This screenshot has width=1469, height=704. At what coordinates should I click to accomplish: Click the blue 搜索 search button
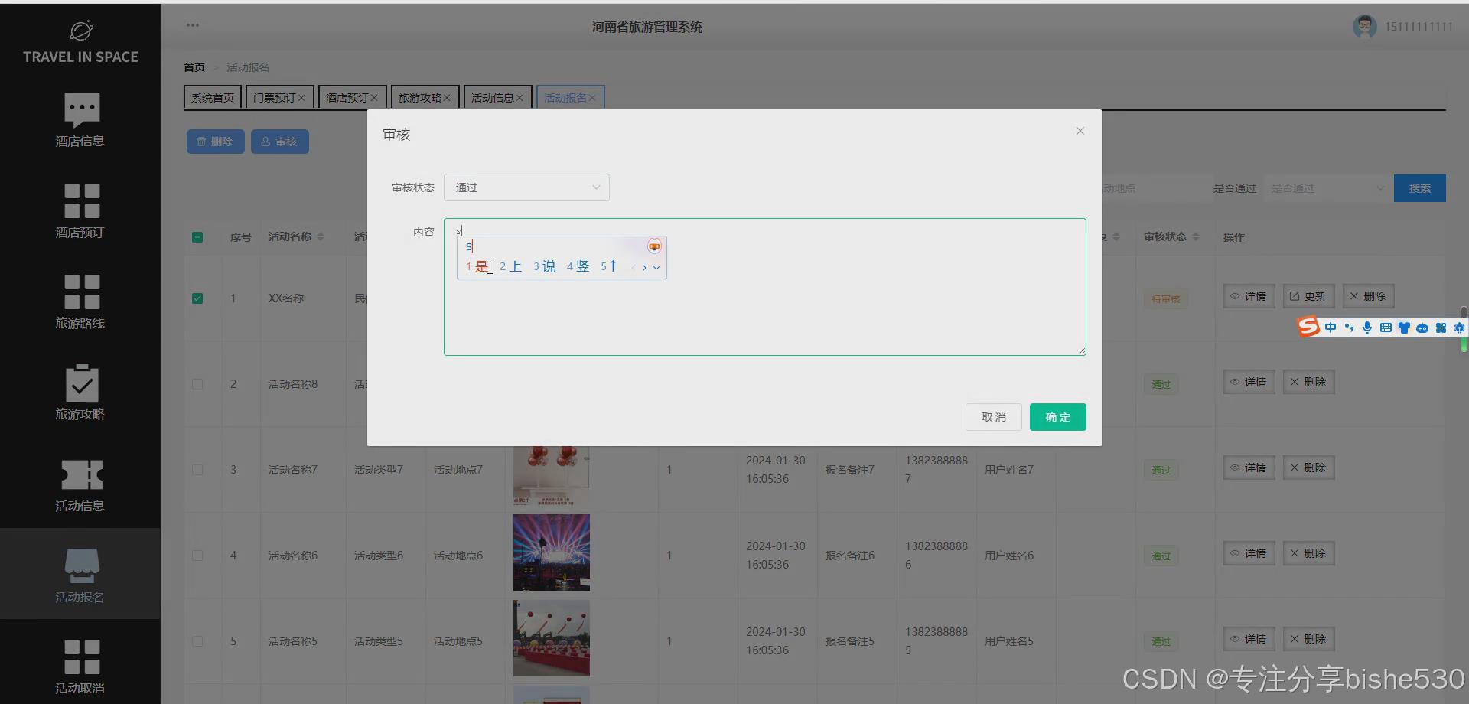point(1419,188)
